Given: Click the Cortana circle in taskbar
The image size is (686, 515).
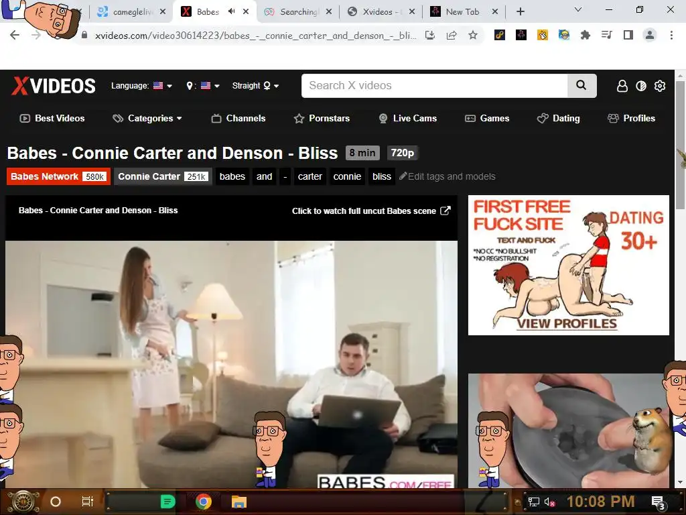Looking at the screenshot, I should [x=56, y=502].
